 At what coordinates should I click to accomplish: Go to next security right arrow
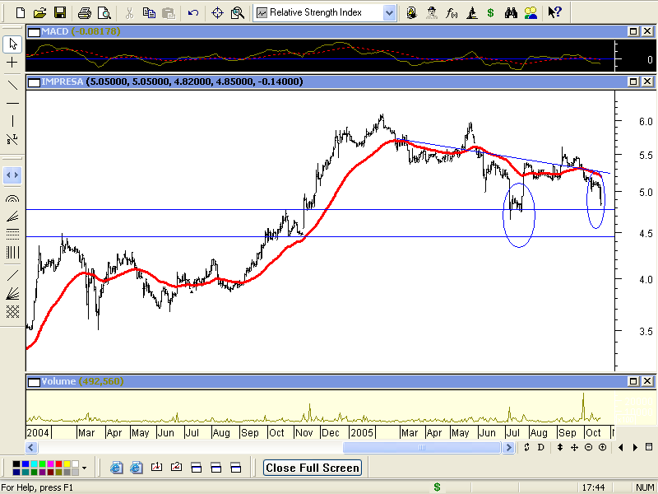635,447
